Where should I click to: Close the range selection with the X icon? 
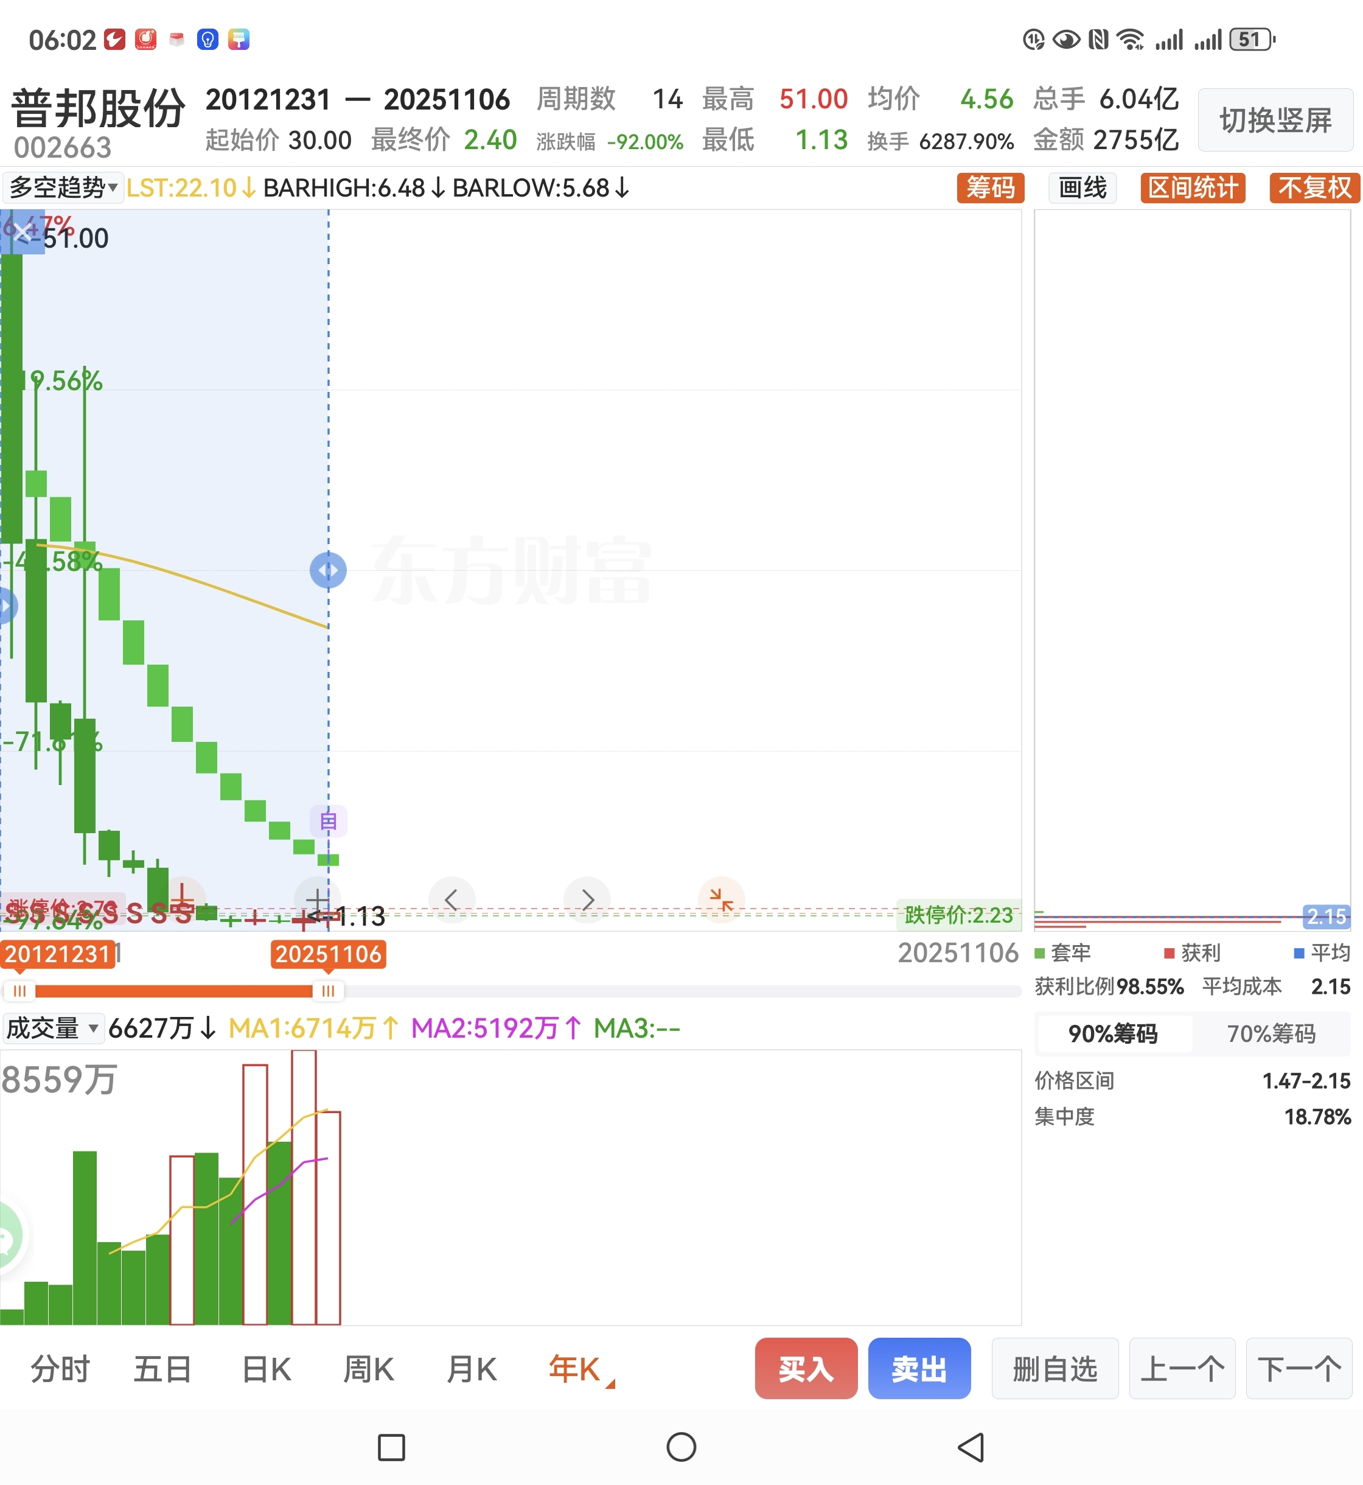coord(22,232)
